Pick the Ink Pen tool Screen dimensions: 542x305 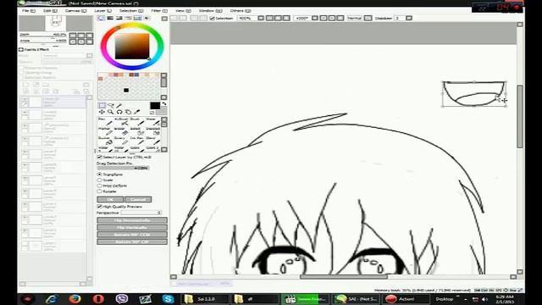coord(137,141)
